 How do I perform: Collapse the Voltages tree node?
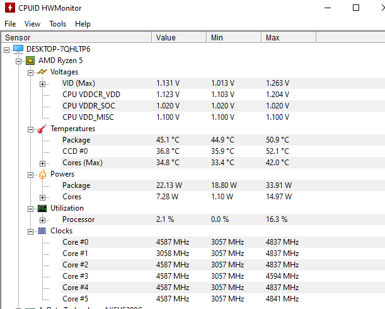[x=30, y=72]
